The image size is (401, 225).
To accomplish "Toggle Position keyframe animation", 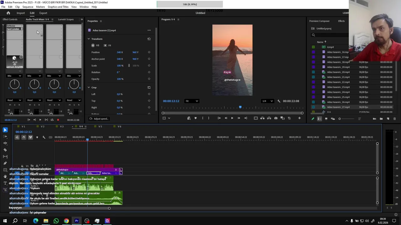I will click(149, 52).
